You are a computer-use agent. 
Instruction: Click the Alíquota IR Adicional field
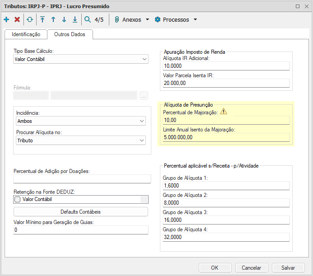226,66
